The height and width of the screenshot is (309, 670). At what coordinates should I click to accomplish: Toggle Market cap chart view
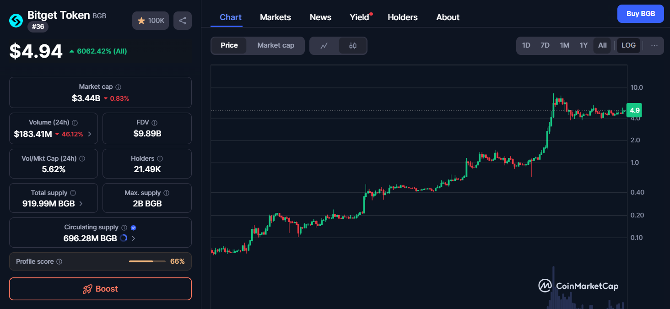point(276,45)
